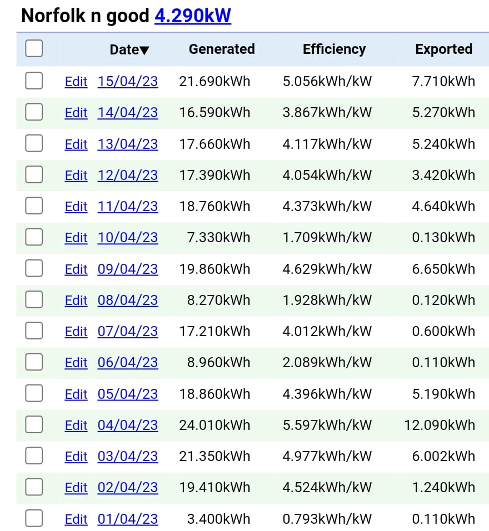The width and height of the screenshot is (489, 531).
Task: Click Edit beside 12/04/23
Action: [76, 175]
